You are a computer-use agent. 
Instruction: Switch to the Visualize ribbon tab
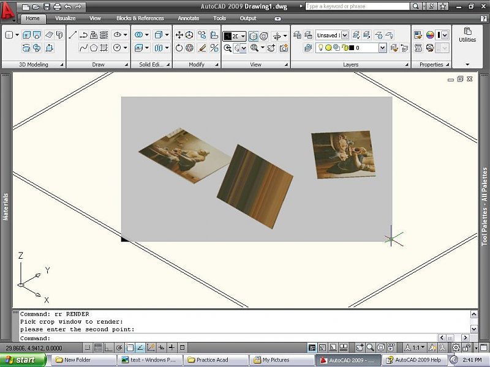coord(66,18)
